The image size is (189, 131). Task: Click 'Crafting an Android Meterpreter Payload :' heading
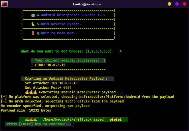coord(67,78)
